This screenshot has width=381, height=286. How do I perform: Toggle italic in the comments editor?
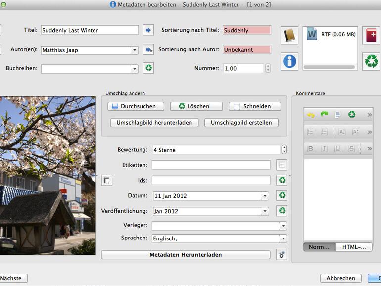pos(324,148)
